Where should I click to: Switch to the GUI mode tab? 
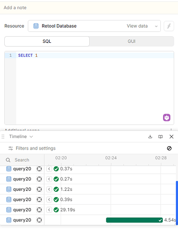coord(131,41)
